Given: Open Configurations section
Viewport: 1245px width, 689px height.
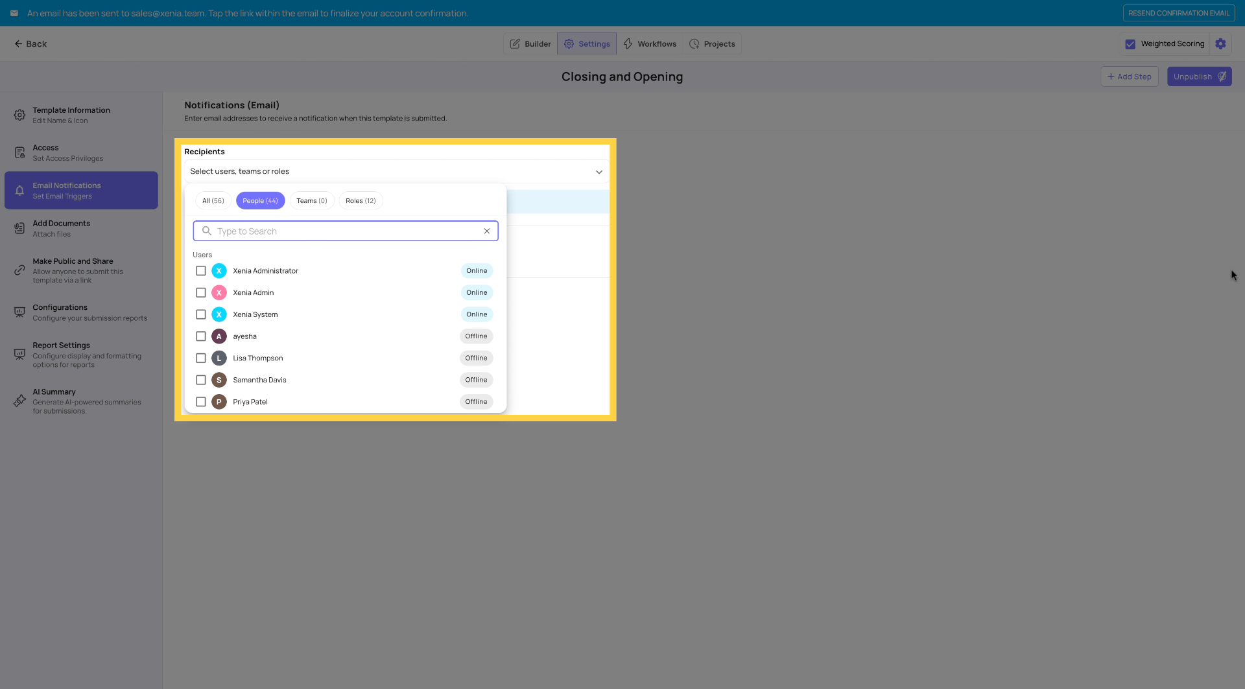Looking at the screenshot, I should pyautogui.click(x=81, y=312).
